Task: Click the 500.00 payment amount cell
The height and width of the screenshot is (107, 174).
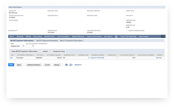Action: point(59,58)
